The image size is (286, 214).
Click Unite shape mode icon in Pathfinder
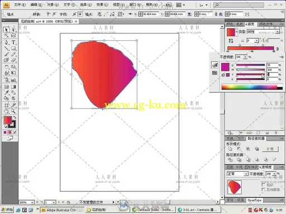tap(230, 149)
